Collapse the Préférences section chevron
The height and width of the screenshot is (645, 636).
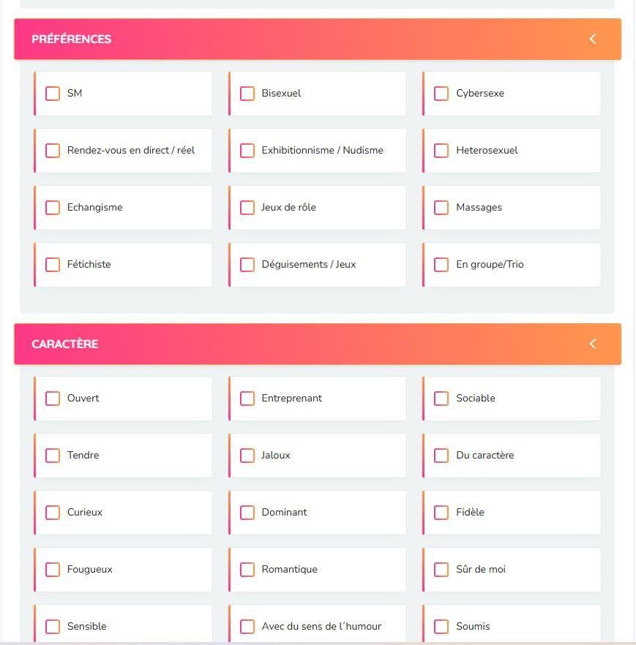[593, 39]
